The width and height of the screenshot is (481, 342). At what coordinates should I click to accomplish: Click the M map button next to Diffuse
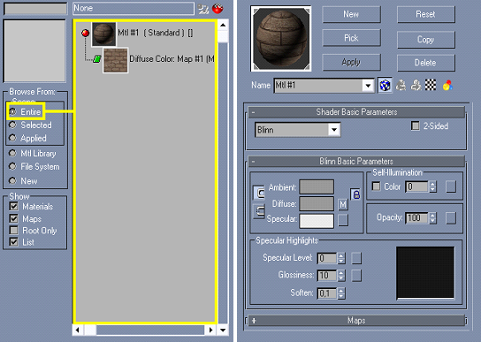click(x=343, y=204)
